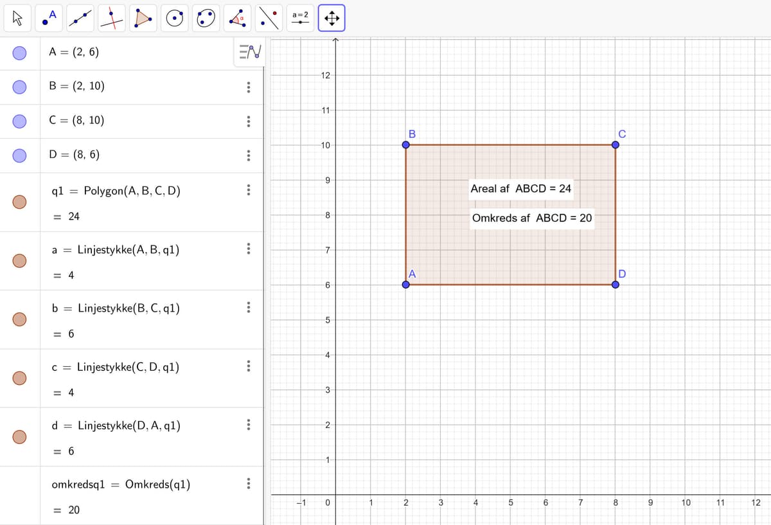
Task: Select the Ellipse tool
Action: coord(204,18)
